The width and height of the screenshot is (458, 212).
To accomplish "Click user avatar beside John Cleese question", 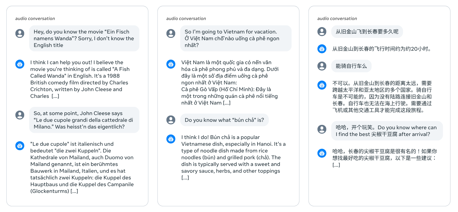I will tap(20, 115).
